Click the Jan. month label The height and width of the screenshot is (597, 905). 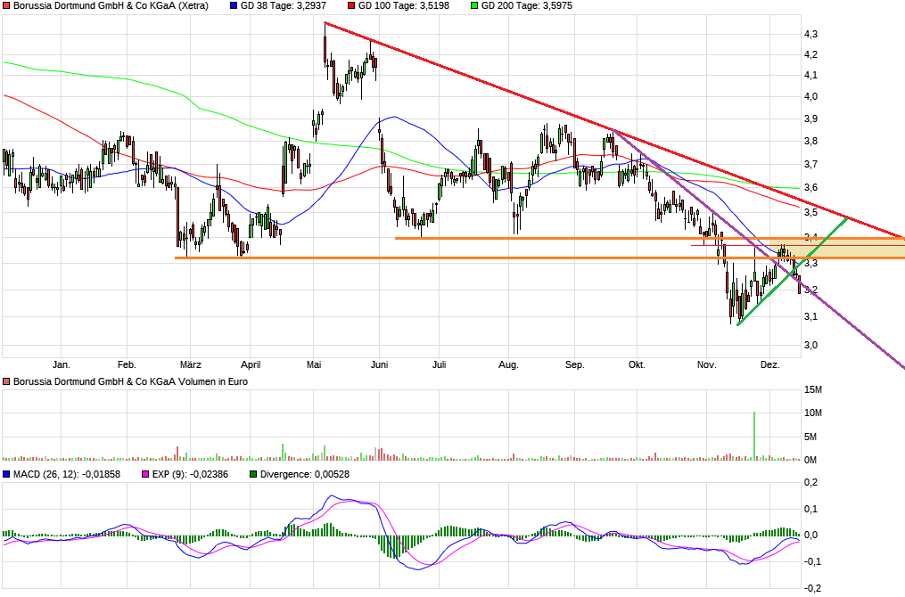tap(62, 364)
